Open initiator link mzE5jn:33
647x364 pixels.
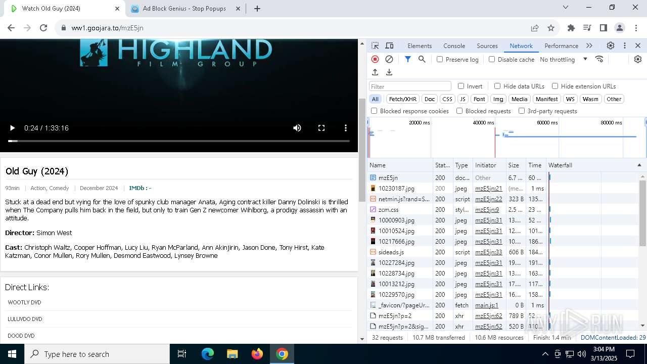point(489,252)
